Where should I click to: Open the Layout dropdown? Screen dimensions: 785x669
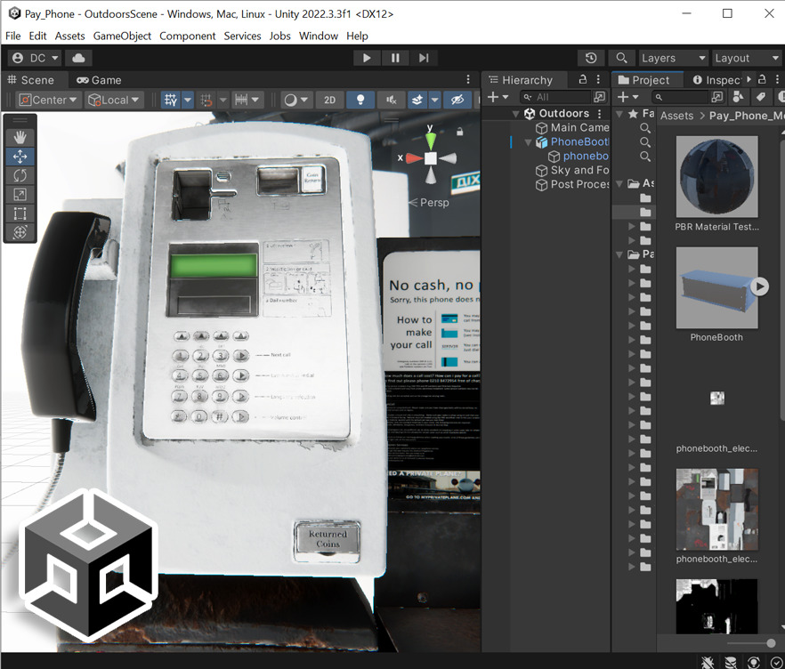click(747, 57)
